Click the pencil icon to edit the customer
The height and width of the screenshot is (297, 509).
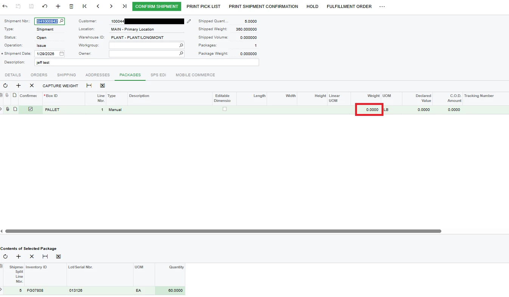click(x=189, y=21)
